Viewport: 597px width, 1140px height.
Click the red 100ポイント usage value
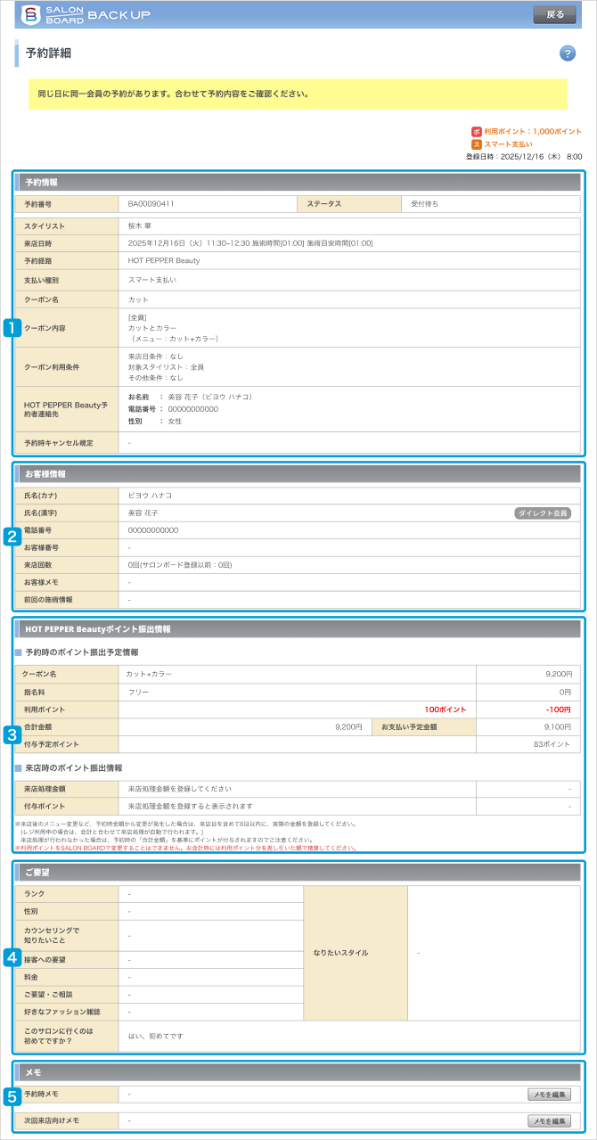(x=446, y=709)
